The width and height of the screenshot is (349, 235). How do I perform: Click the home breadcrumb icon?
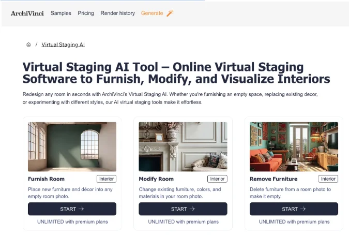(x=28, y=45)
